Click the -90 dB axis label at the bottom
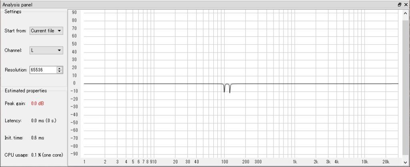The image size is (410, 167). 73,154
